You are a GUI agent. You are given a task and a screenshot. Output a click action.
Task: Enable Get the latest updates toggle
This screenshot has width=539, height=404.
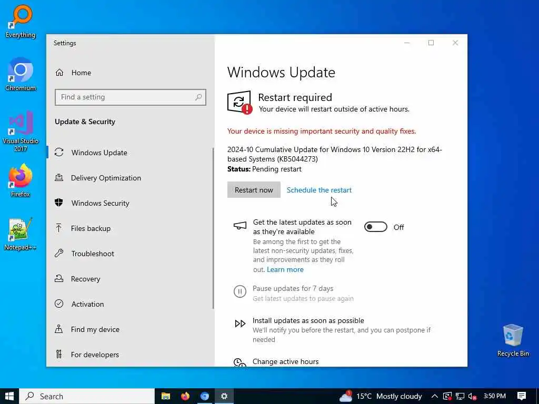click(376, 227)
